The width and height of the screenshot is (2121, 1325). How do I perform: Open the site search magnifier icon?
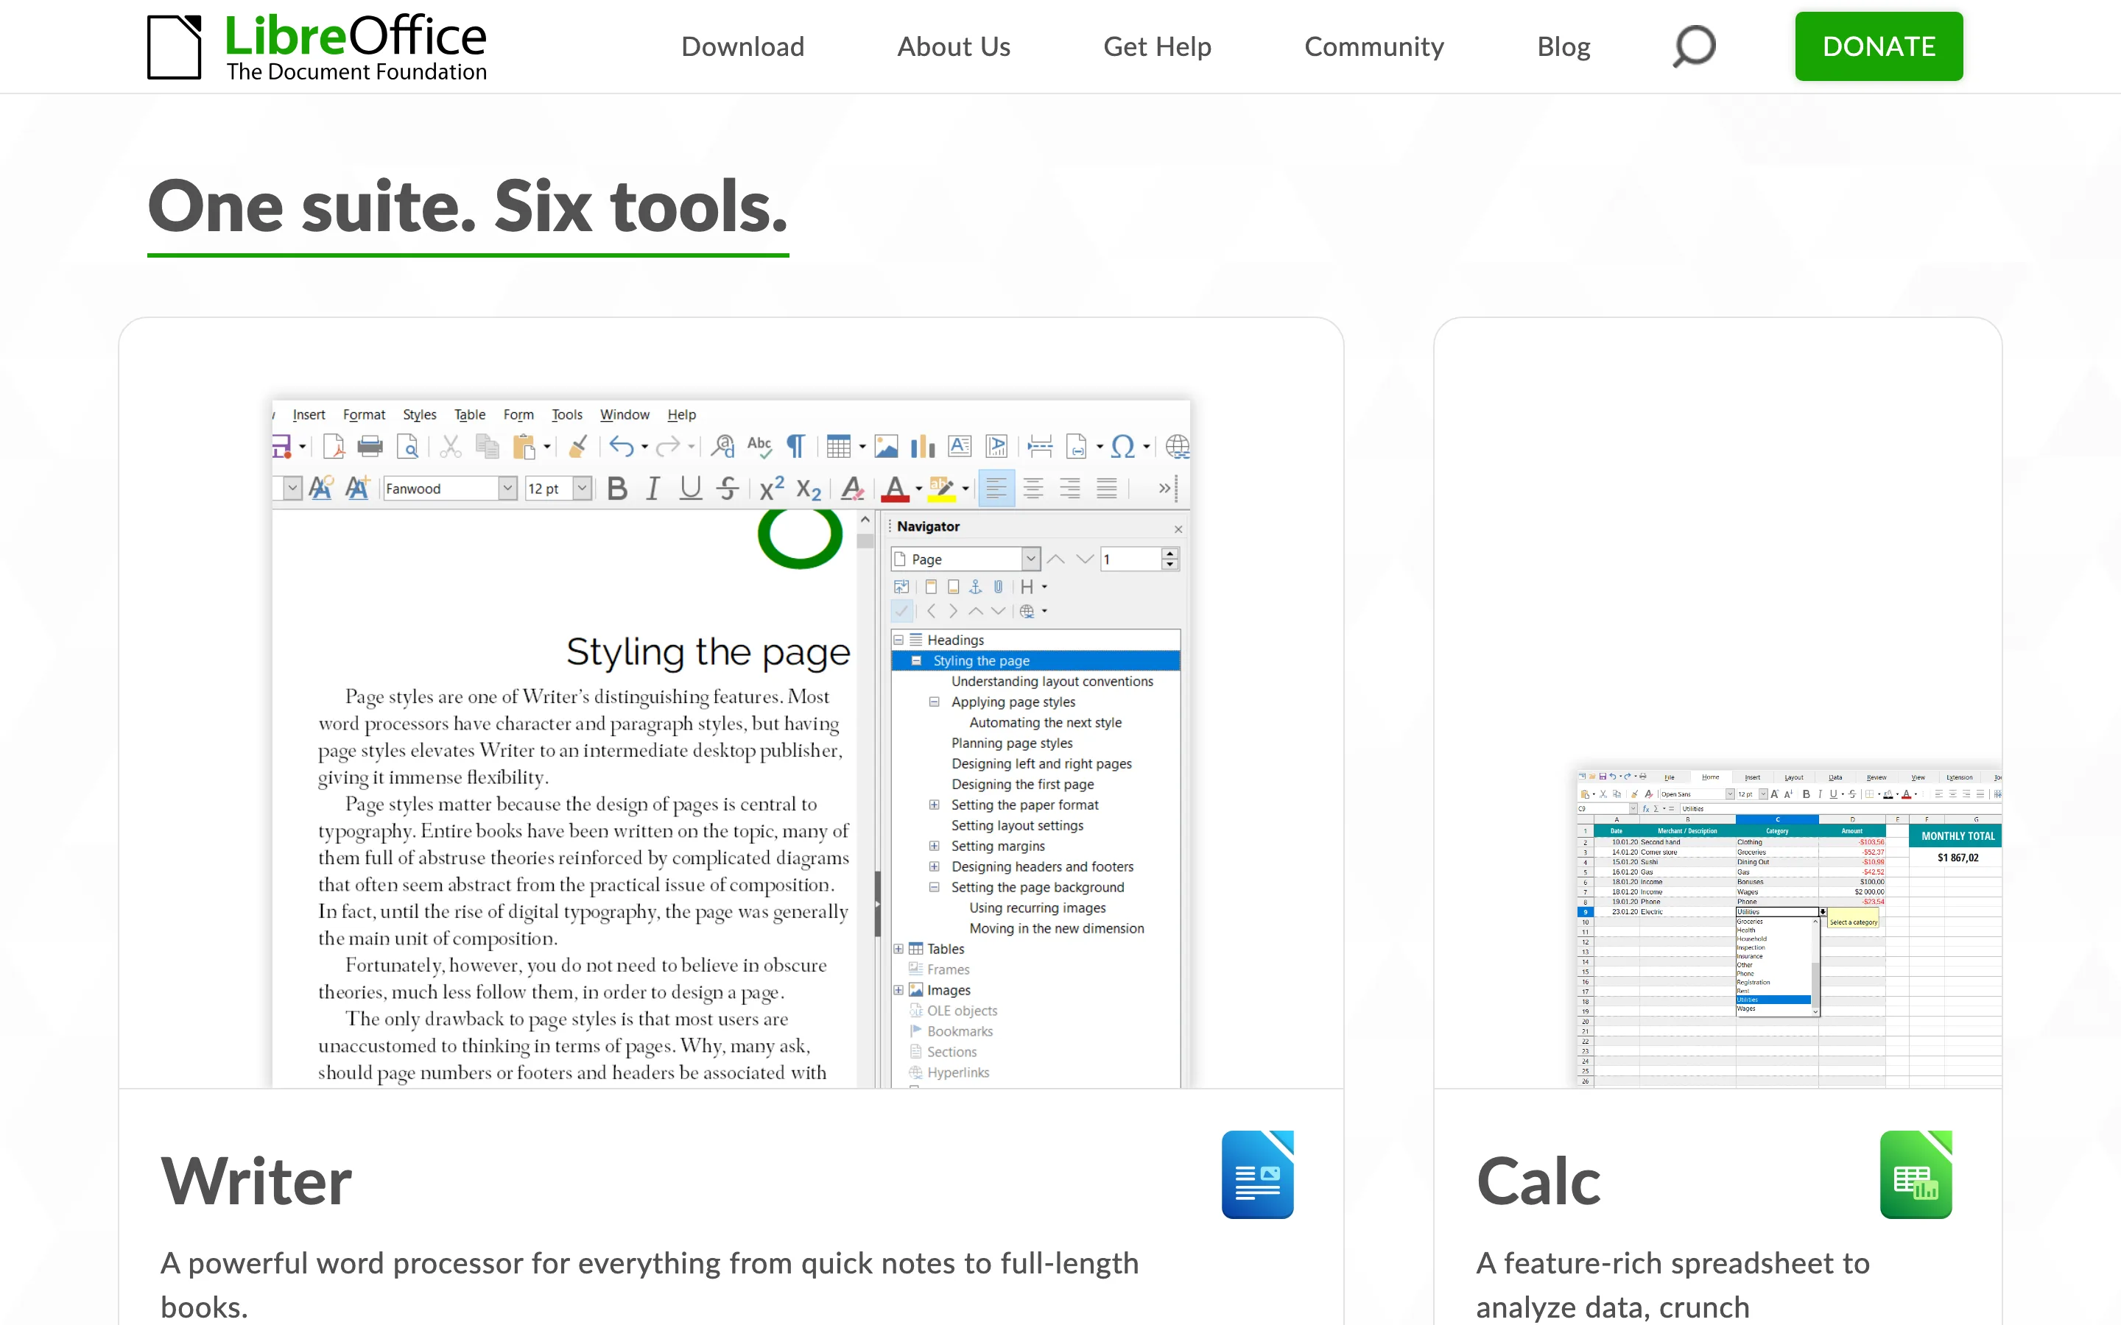pos(1692,46)
